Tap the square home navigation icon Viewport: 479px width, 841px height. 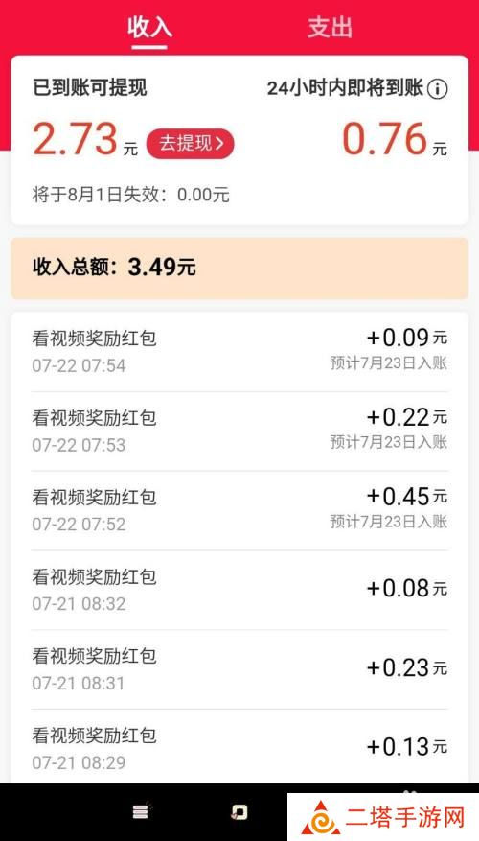(x=239, y=812)
